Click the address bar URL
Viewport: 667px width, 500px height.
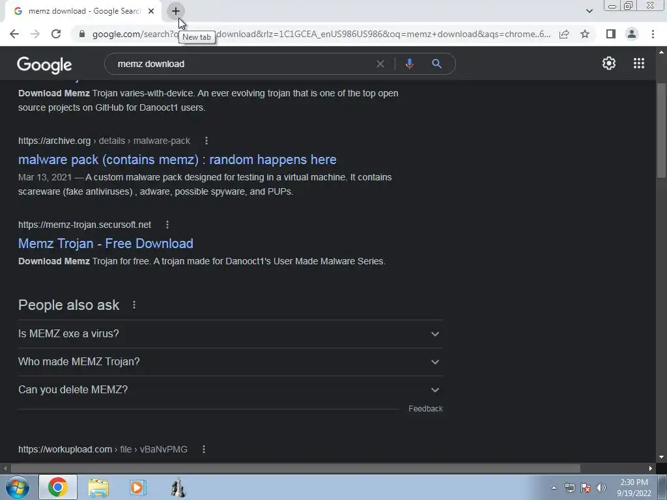coord(321,34)
